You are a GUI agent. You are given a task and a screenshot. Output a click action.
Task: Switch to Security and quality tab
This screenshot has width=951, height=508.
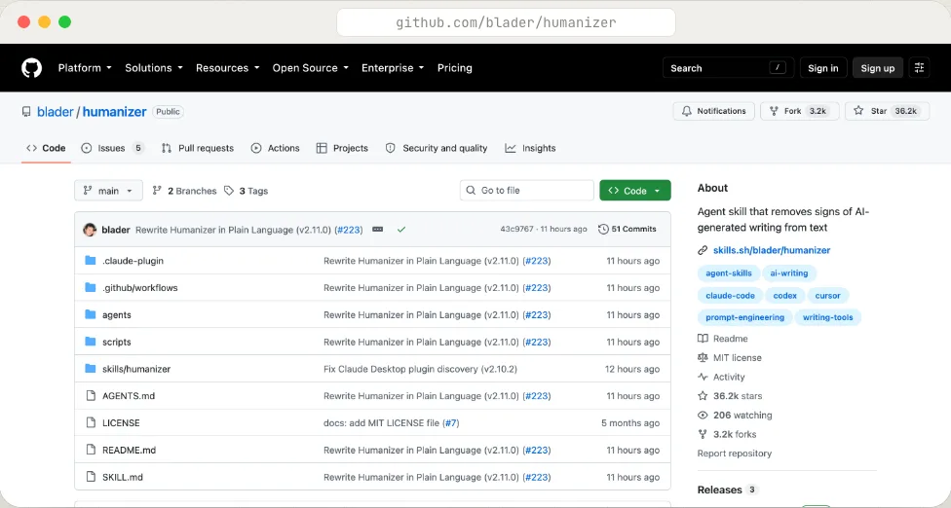(437, 148)
